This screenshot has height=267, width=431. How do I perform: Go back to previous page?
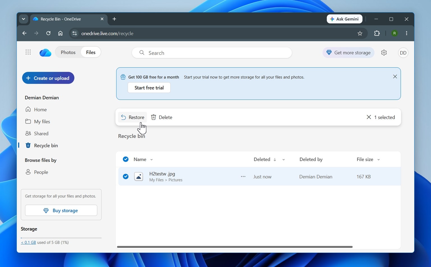pos(24,33)
